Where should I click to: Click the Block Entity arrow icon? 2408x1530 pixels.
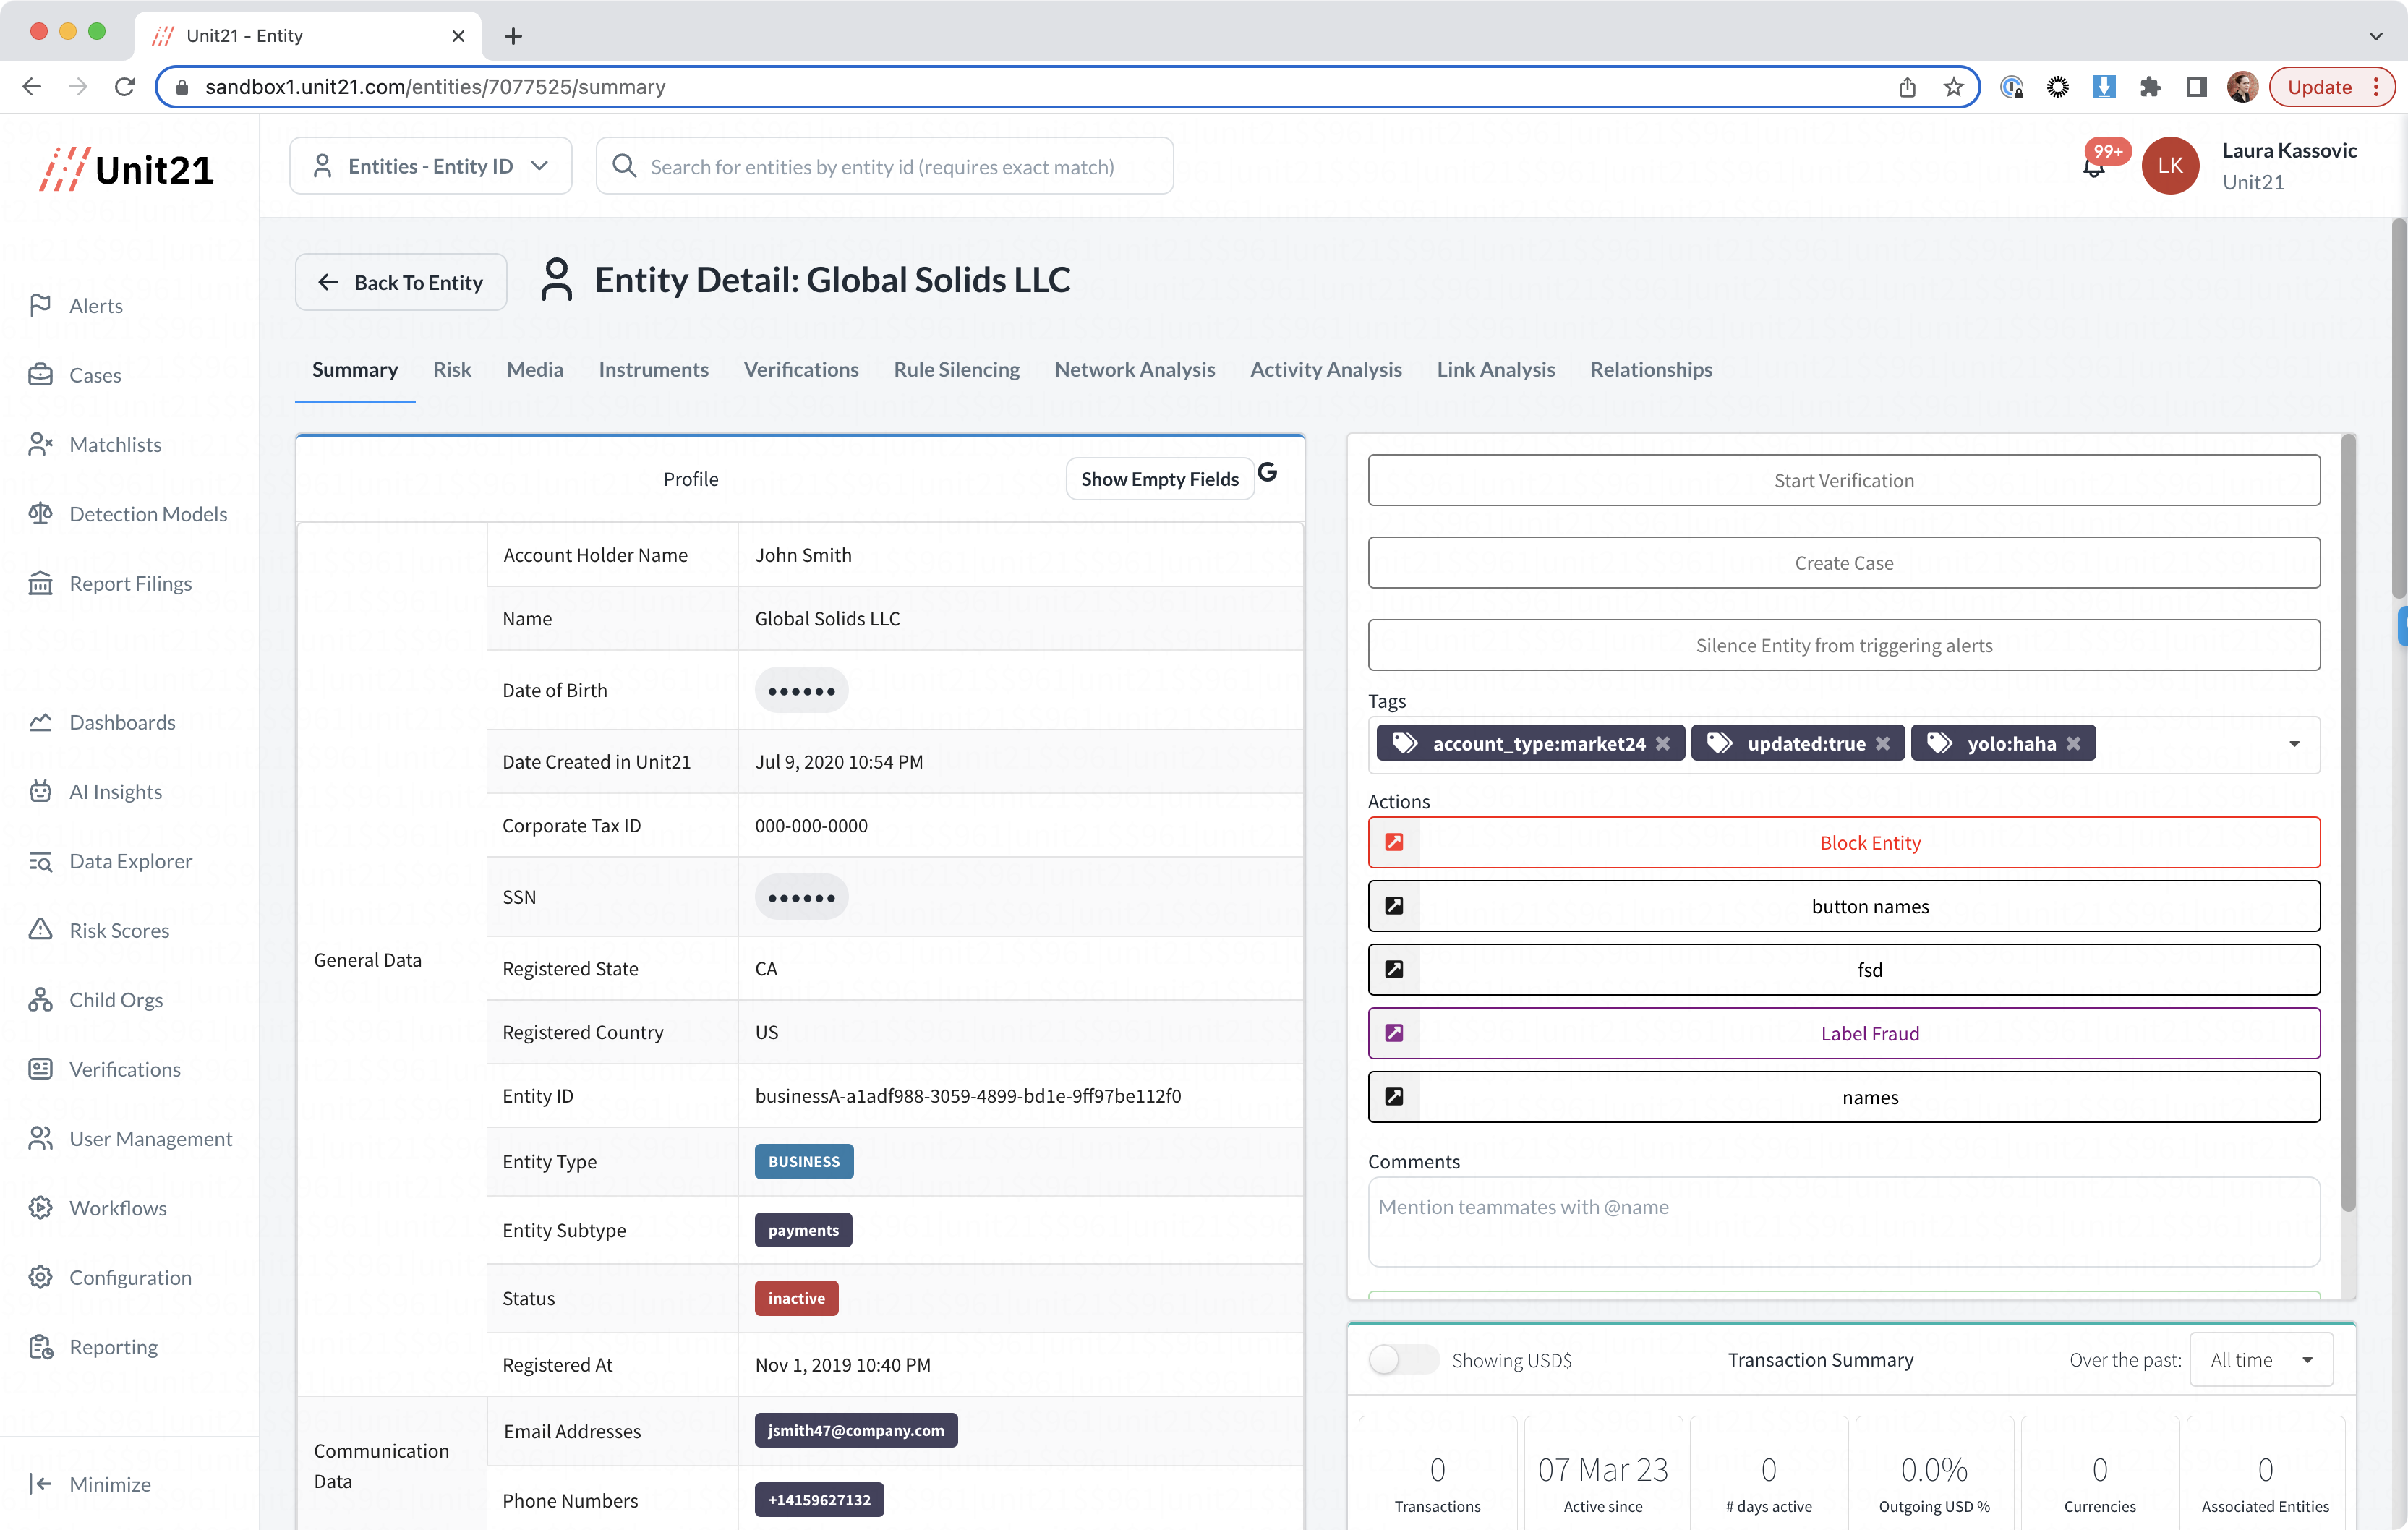[1394, 842]
